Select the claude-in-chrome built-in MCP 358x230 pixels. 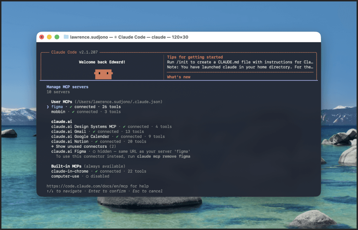(x=99, y=171)
